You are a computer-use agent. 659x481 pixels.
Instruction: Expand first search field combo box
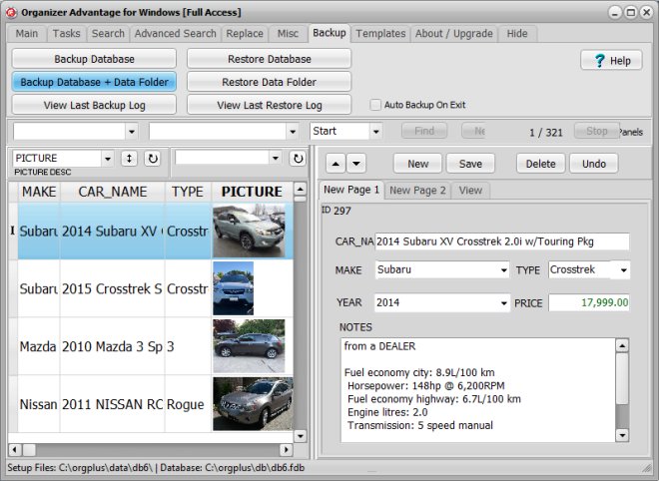pyautogui.click(x=132, y=132)
